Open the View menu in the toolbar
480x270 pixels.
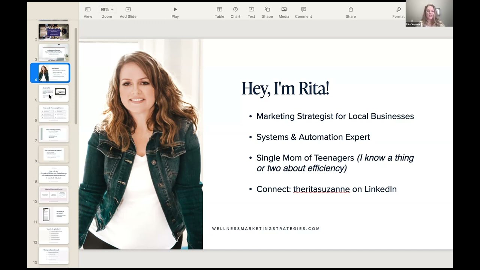[88, 12]
